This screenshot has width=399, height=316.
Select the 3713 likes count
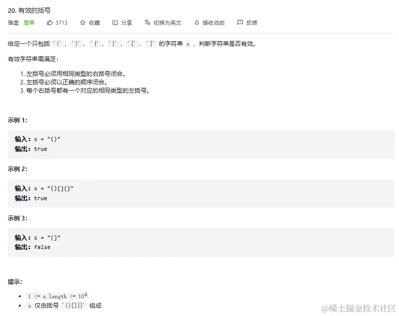pyautogui.click(x=61, y=23)
